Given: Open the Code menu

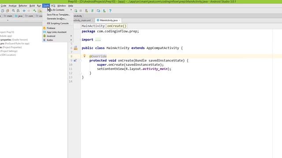Looking at the screenshot, I should click(4, 6).
